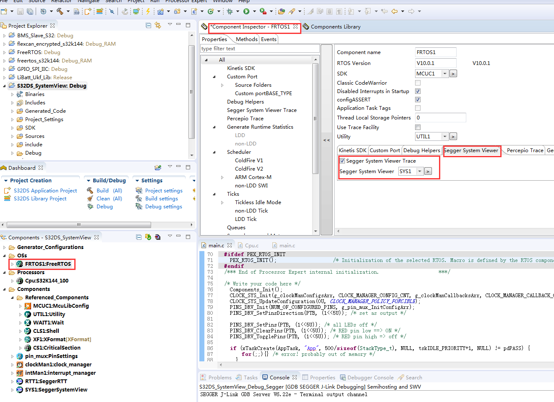The width and height of the screenshot is (554, 402).
Task: Click the Build (All) link
Action: click(109, 191)
